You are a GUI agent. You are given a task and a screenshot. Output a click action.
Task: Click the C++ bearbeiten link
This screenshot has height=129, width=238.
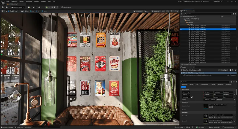(x=232, y=75)
